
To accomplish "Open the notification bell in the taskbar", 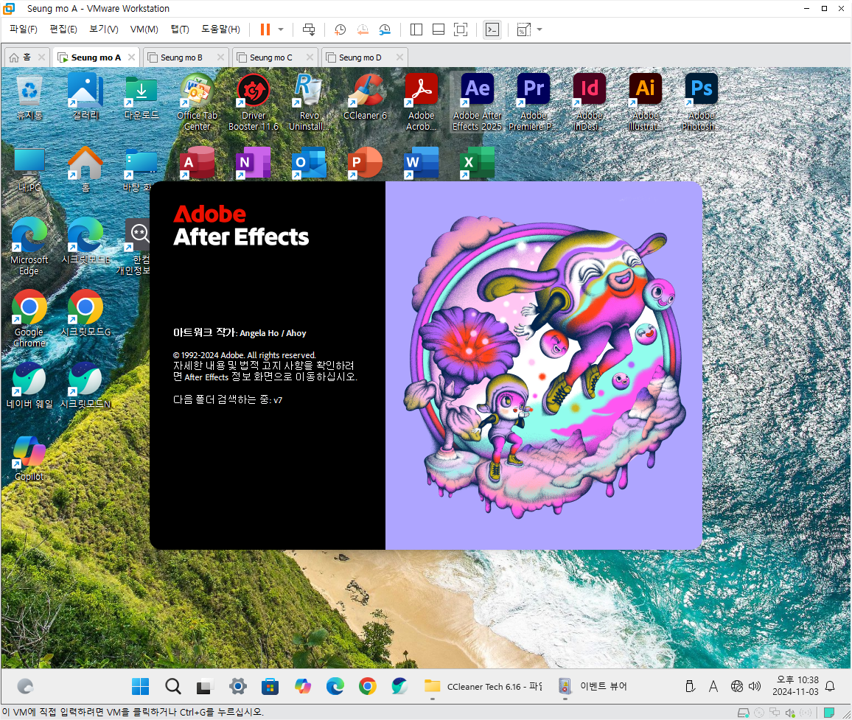I will [x=830, y=686].
